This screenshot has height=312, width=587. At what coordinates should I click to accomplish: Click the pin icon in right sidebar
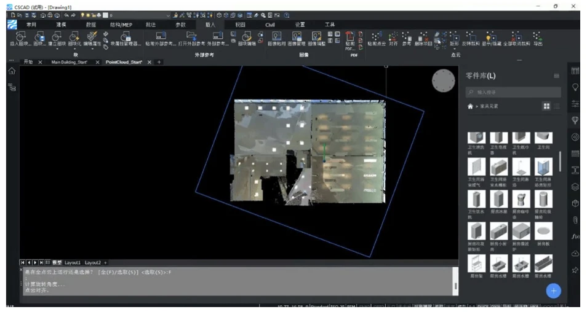click(x=575, y=270)
